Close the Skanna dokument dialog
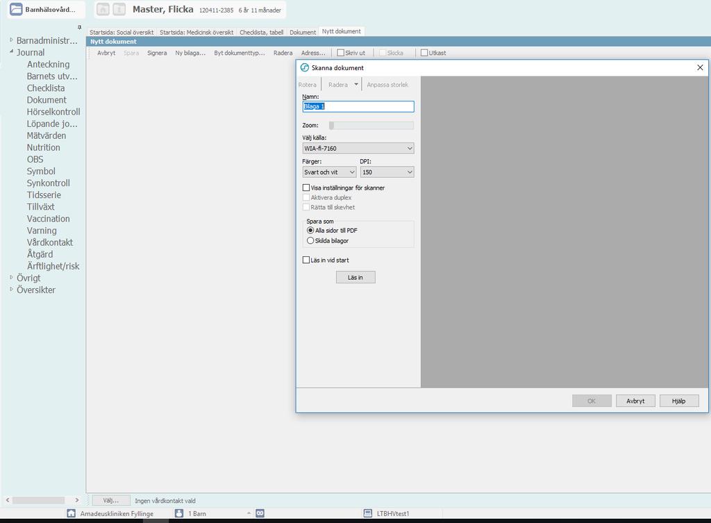711x523 pixels. 700,67
